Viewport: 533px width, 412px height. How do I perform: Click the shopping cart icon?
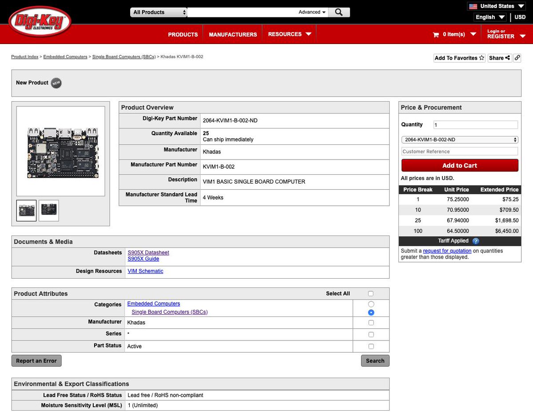coord(436,35)
